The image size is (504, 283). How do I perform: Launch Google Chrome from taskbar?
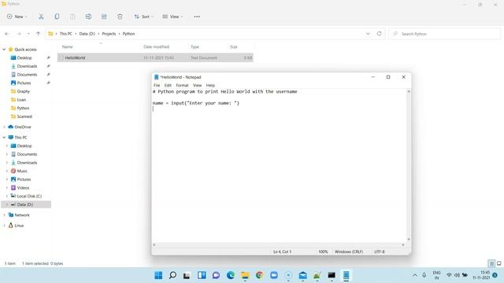pyautogui.click(x=259, y=275)
